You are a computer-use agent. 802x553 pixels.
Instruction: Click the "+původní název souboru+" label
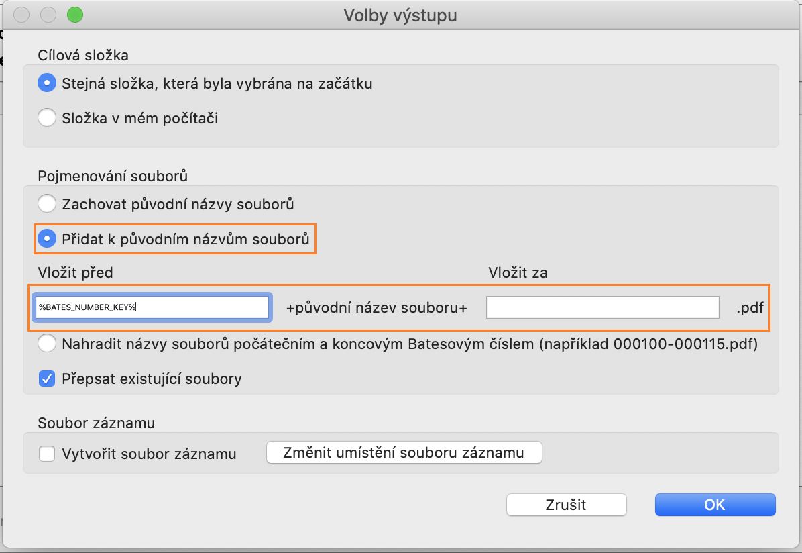coord(376,308)
